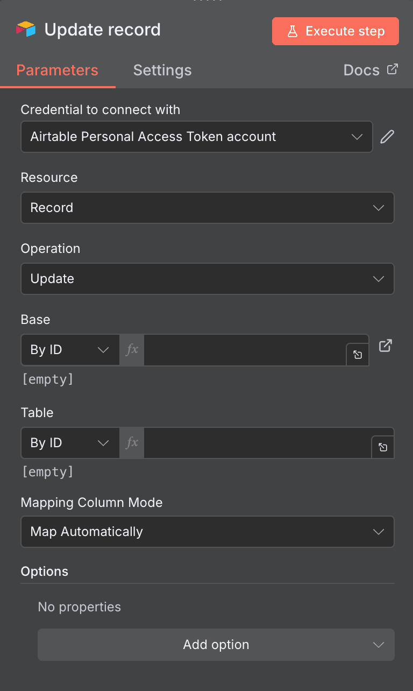
Task: Open the Docs link
Action: 361,70
